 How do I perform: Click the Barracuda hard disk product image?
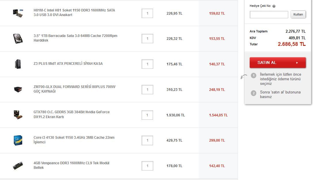tap(18, 38)
